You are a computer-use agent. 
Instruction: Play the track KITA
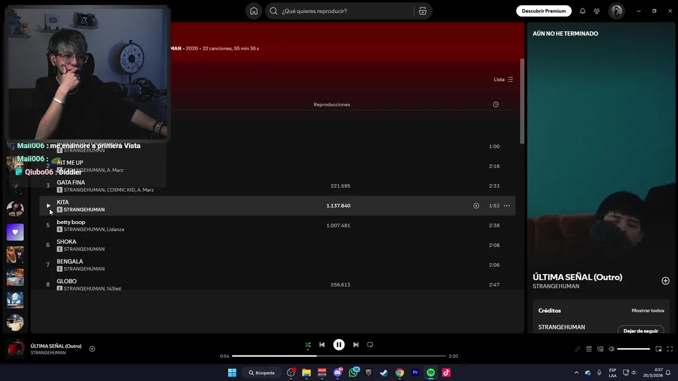pos(48,205)
